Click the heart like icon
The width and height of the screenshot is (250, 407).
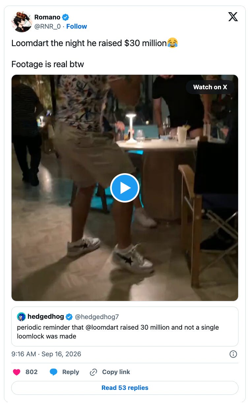coord(16,372)
